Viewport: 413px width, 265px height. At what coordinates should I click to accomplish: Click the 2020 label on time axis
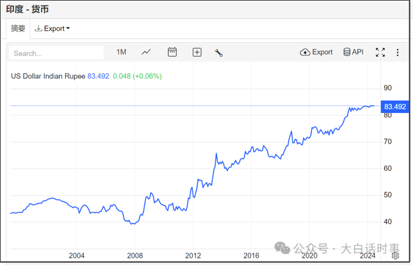(x=309, y=255)
